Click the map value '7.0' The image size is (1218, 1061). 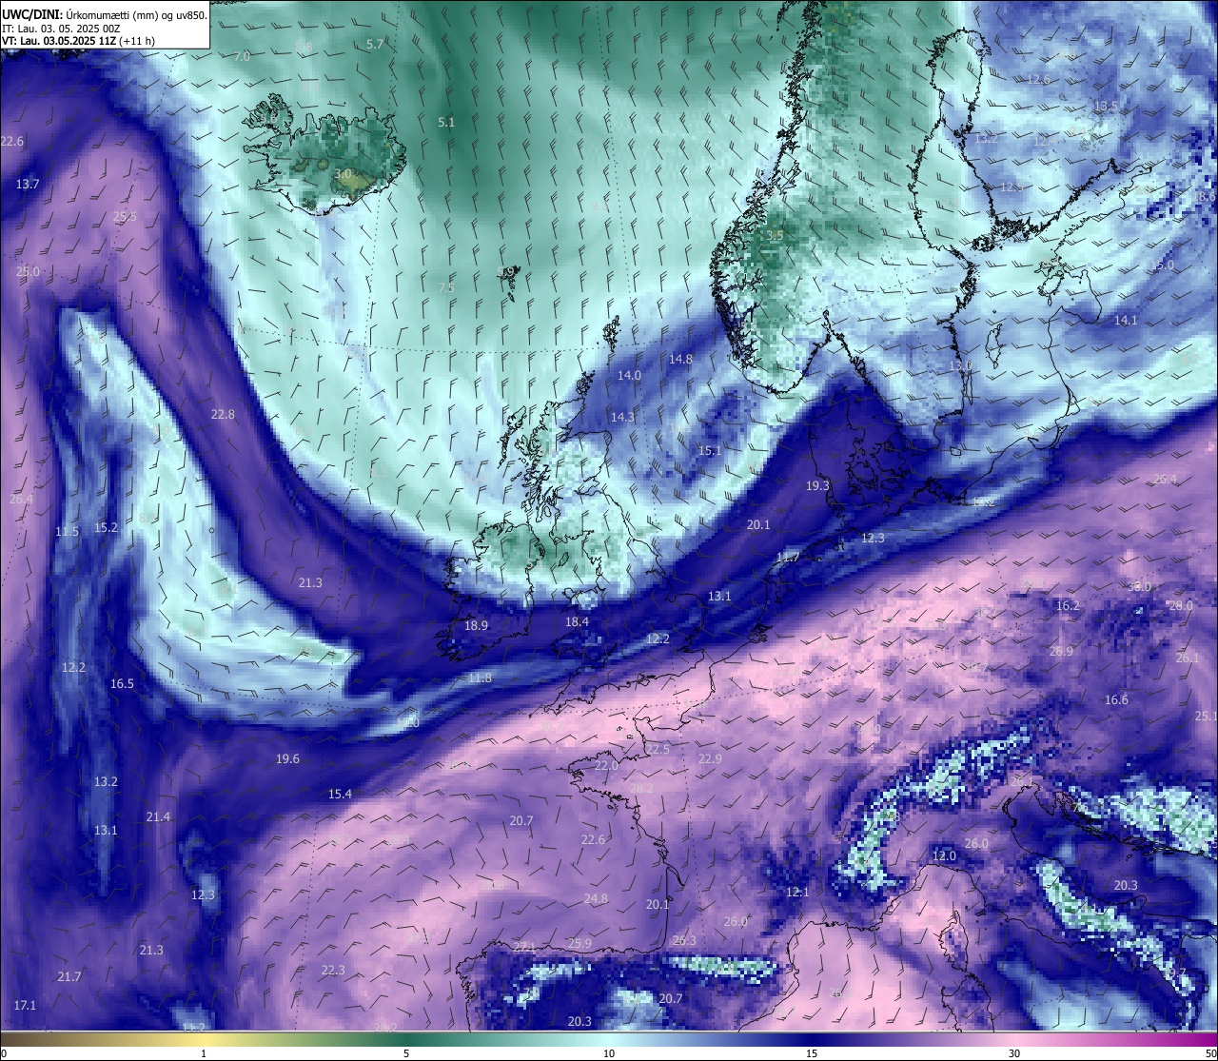[242, 57]
